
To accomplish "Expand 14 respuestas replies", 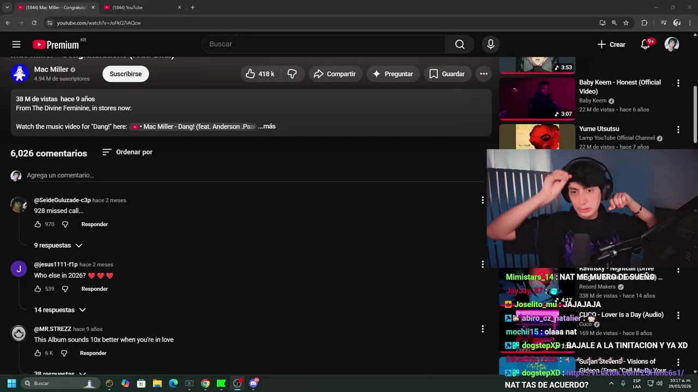I will (x=60, y=310).
